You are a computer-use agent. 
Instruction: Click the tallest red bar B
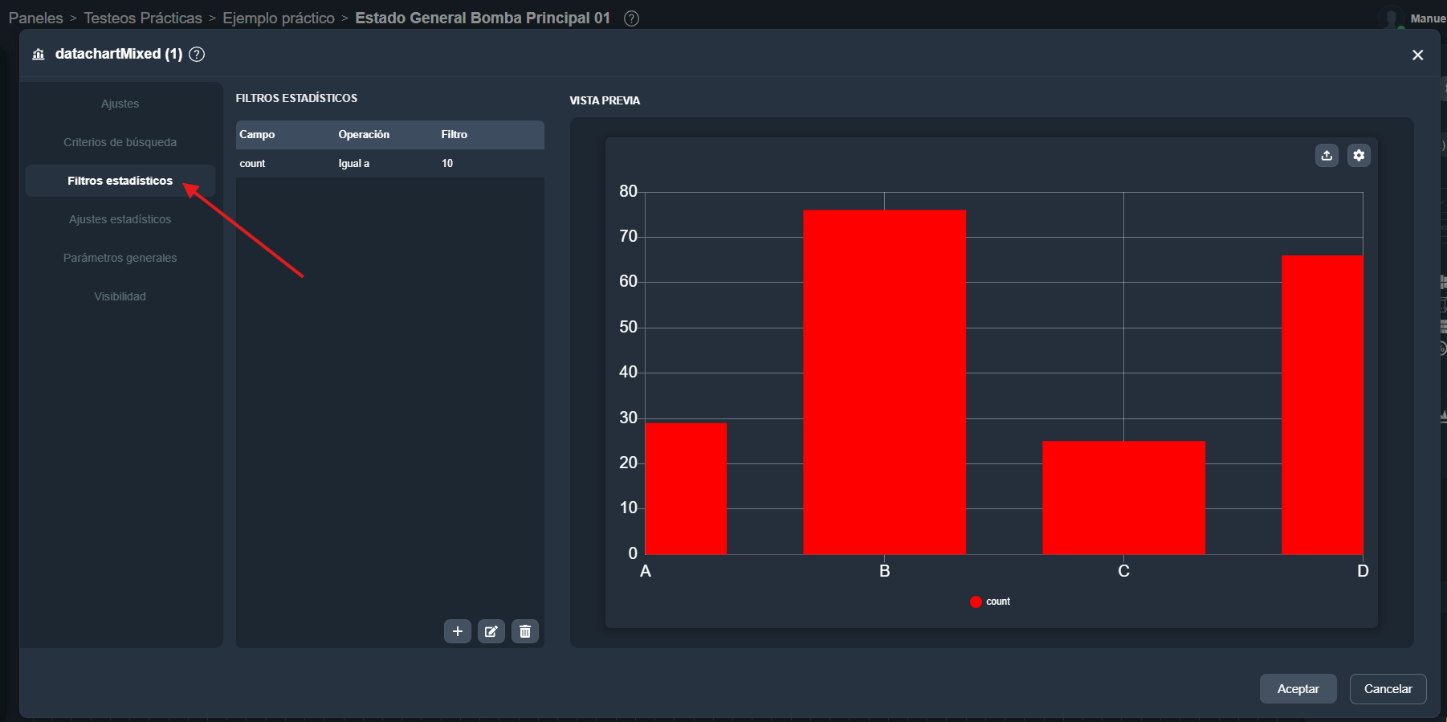click(884, 381)
